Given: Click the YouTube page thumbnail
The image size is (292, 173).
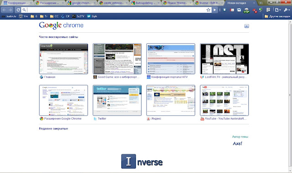Looking at the screenshot, I should pos(224,100).
